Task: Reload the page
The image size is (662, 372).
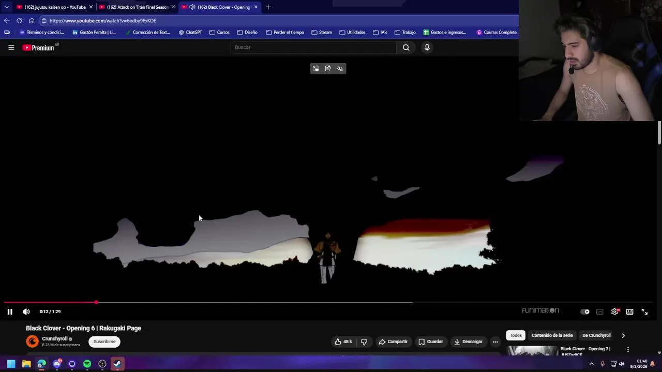Action: pyautogui.click(x=19, y=21)
